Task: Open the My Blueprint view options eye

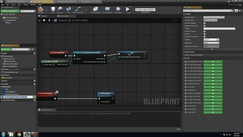Action: pos(33,49)
